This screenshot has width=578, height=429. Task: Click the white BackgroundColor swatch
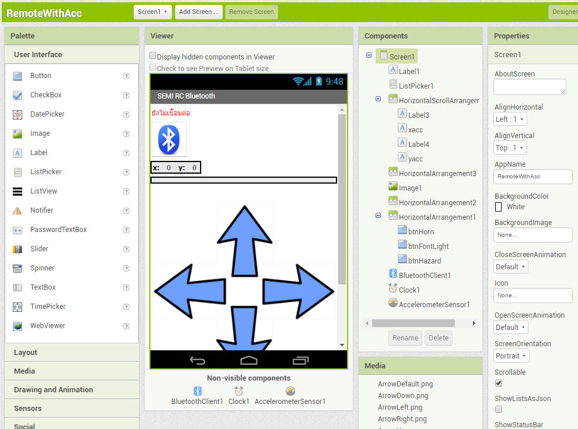click(499, 207)
